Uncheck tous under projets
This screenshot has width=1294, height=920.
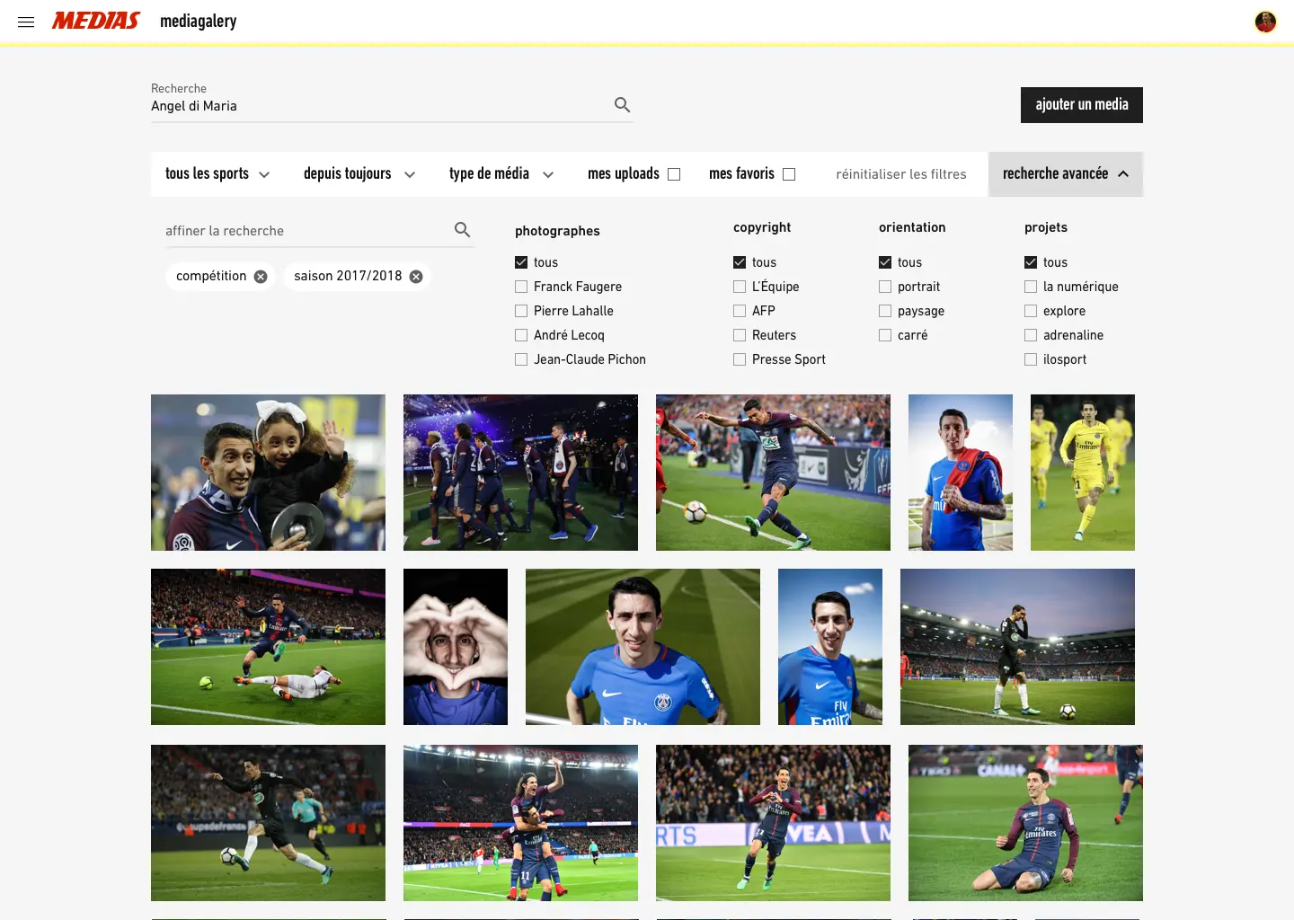pyautogui.click(x=1031, y=262)
